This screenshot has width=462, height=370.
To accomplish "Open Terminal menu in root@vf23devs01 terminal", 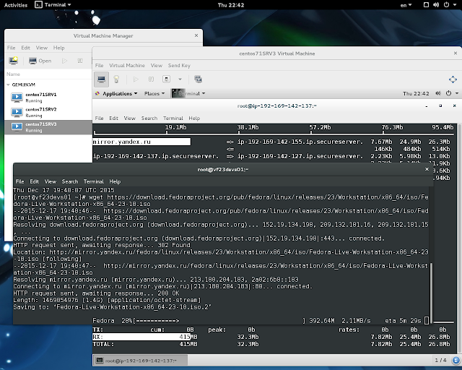I will pyautogui.click(x=93, y=181).
